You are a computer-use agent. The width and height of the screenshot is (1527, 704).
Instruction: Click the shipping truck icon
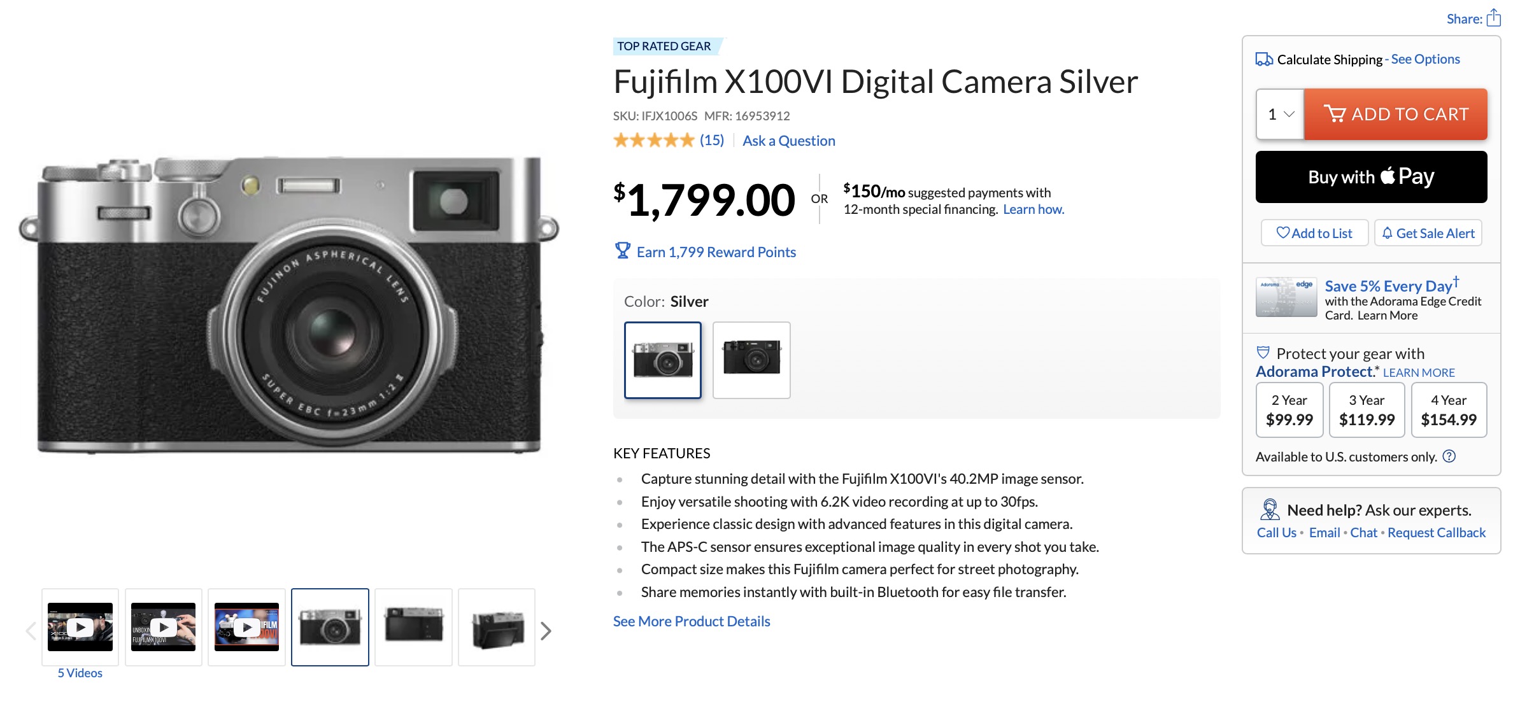coord(1264,59)
